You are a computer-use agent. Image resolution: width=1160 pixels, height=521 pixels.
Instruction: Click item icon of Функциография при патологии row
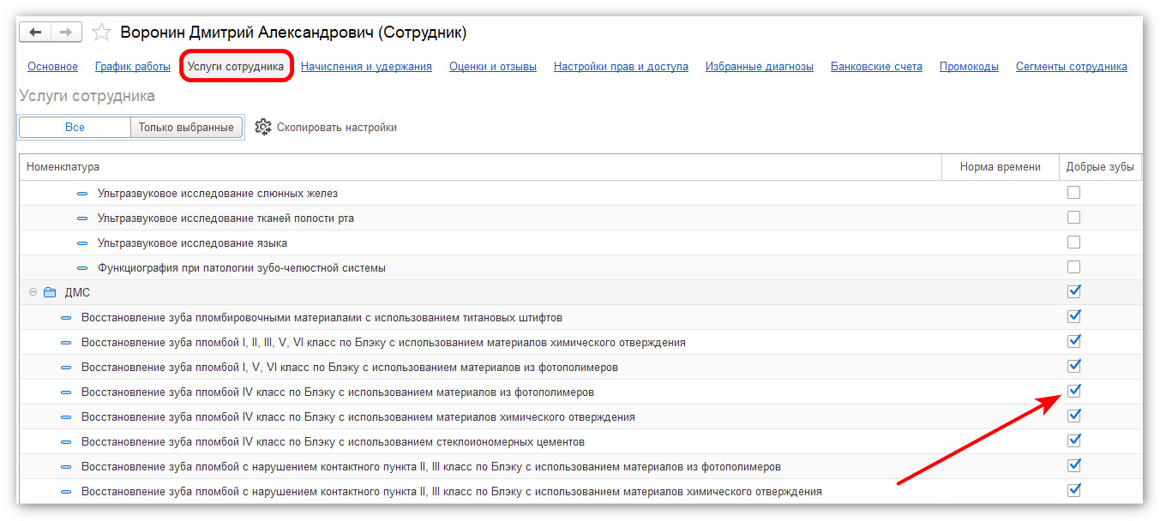click(x=82, y=268)
